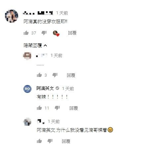Screen dimensions: 164x147
Task: Click the chevron next to 隐藏回覆
Action: 45,45
